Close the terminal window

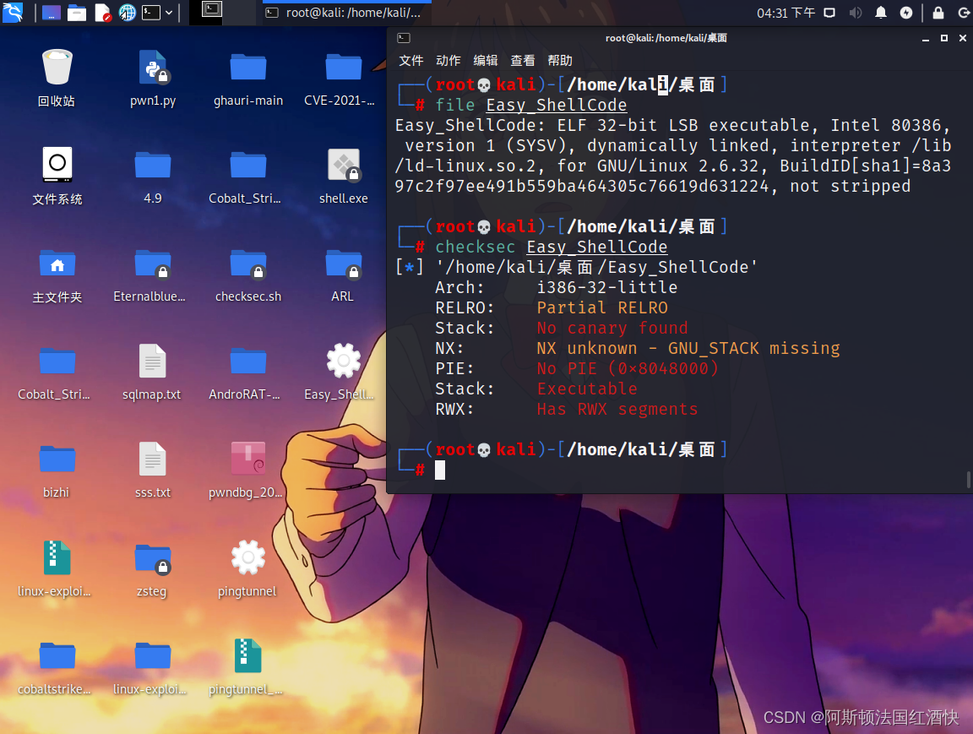tap(963, 39)
